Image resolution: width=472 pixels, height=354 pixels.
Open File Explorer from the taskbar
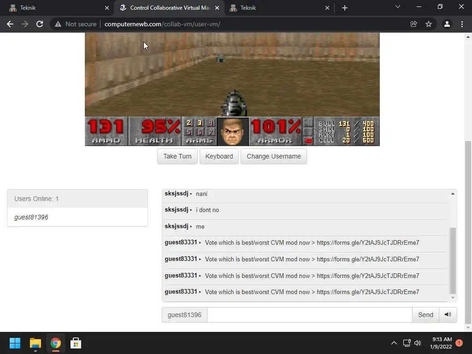coord(35,343)
